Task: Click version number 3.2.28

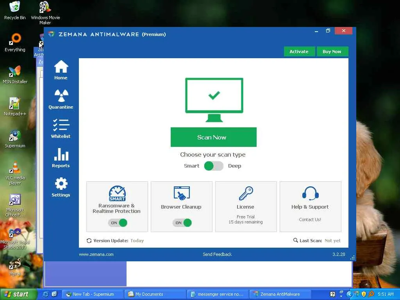Action: [x=339, y=254]
